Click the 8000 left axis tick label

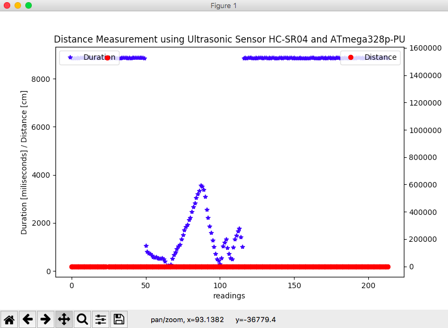[40, 79]
